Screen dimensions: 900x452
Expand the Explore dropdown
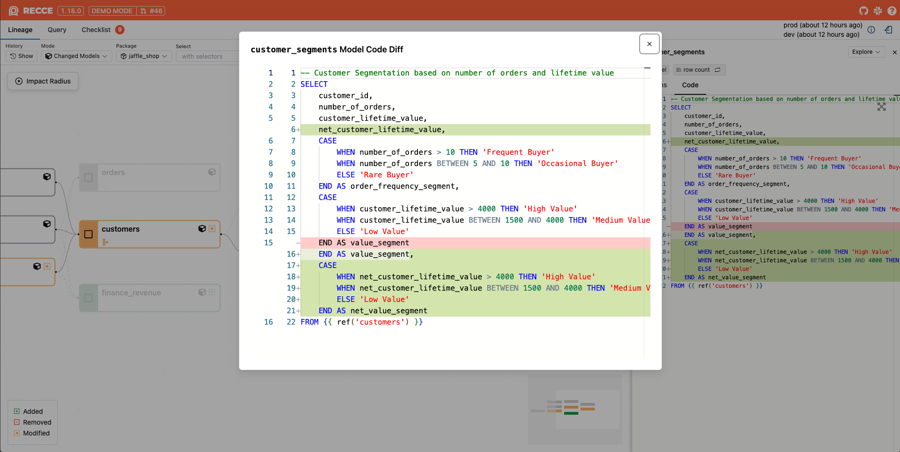tap(866, 52)
